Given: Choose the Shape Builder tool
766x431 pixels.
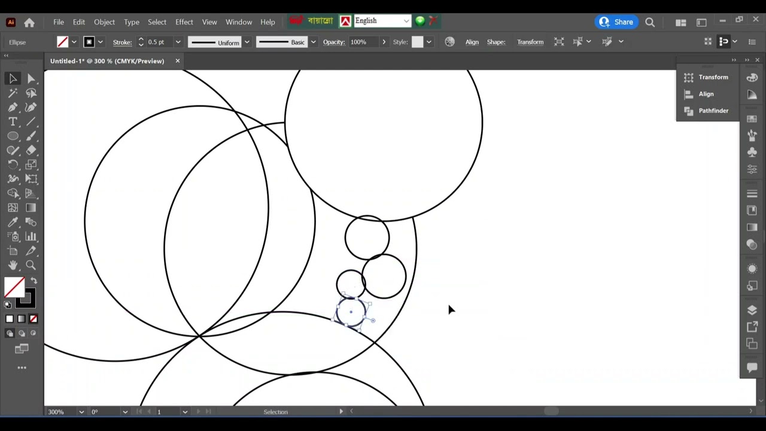Looking at the screenshot, I should pos(13,193).
